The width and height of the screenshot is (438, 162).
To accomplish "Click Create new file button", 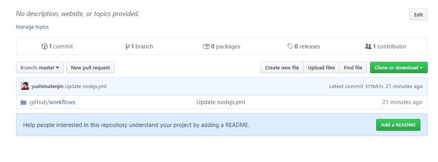I will point(282,68).
